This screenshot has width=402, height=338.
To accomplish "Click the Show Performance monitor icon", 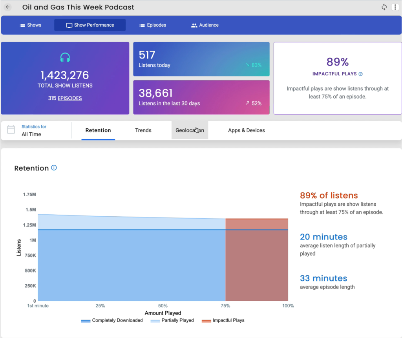I will pyautogui.click(x=69, y=25).
